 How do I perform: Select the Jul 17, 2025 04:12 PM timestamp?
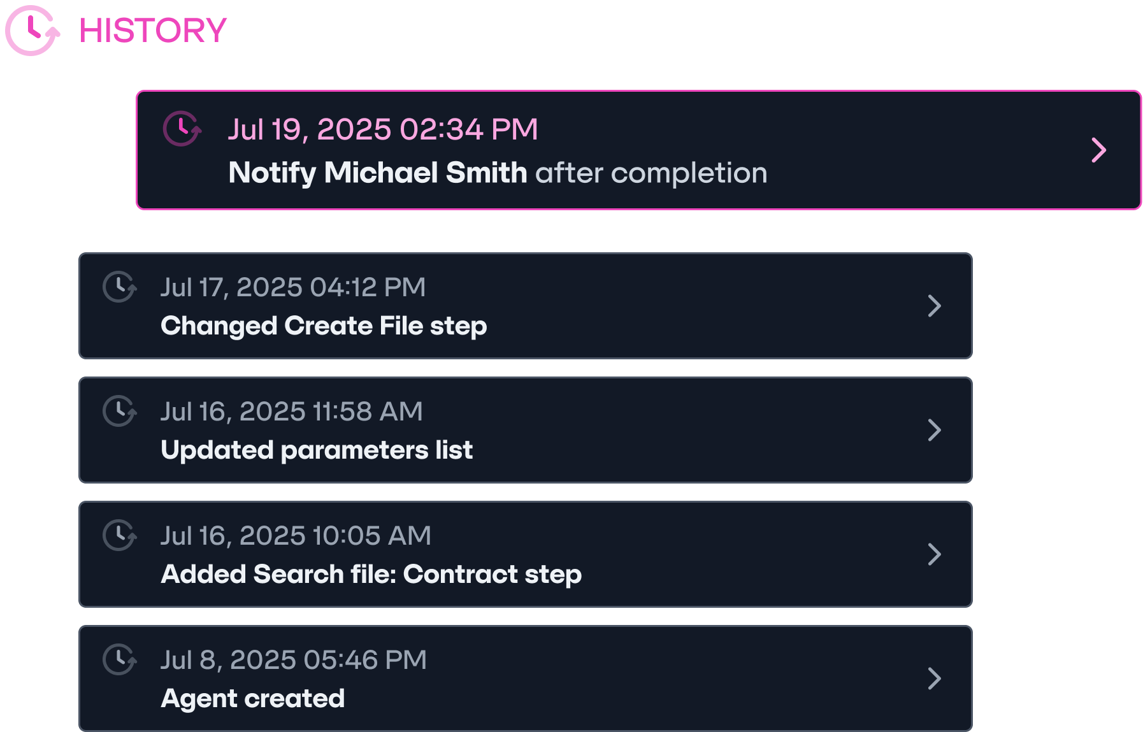293,287
